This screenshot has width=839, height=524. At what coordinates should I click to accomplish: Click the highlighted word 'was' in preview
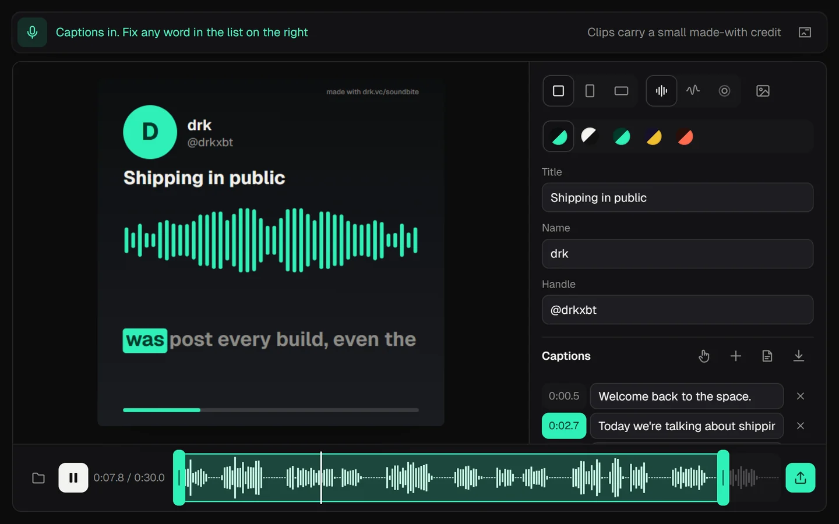pos(145,340)
